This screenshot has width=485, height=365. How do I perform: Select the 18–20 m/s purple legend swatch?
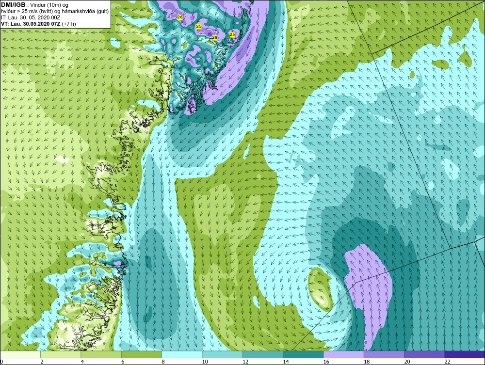(384, 354)
